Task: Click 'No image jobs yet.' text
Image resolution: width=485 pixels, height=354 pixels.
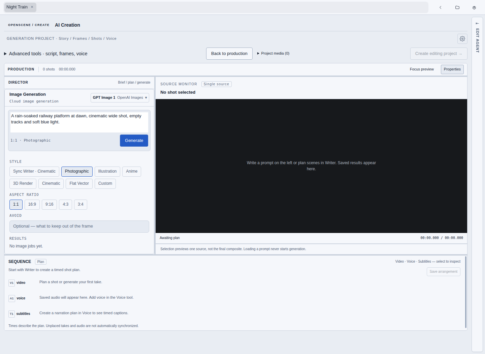Action: (x=26, y=246)
